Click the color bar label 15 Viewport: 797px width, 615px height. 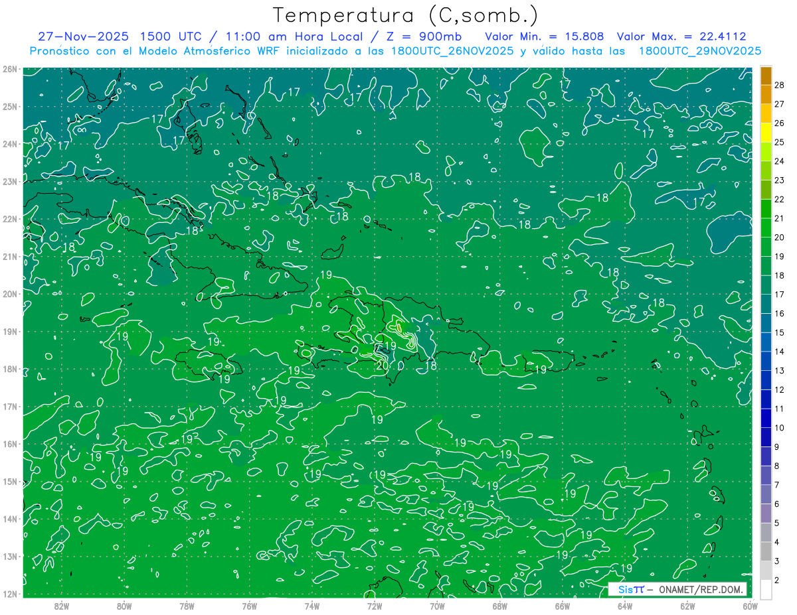780,332
